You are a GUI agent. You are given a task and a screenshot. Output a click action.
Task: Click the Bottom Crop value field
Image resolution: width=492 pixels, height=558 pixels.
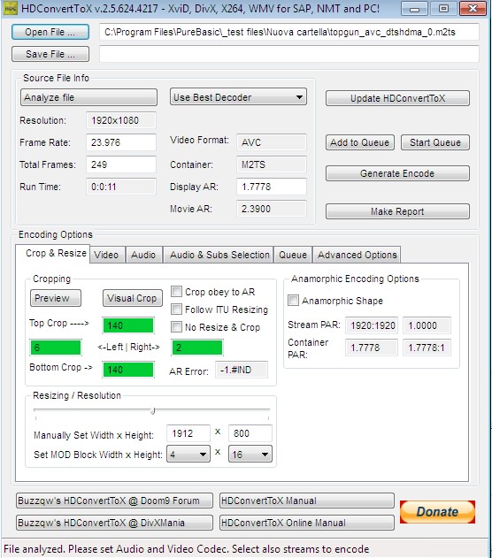coord(128,370)
